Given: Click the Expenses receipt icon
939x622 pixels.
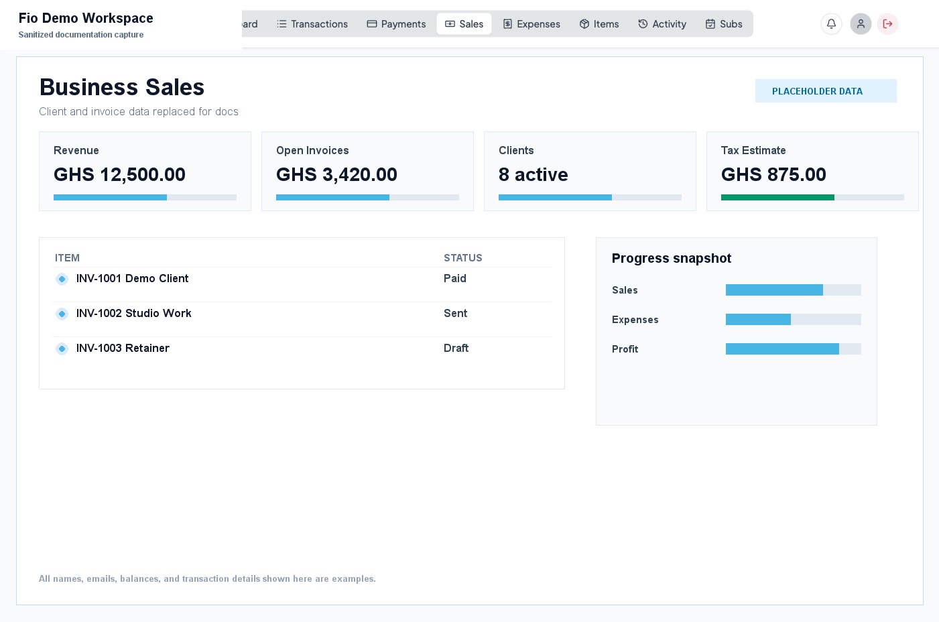Looking at the screenshot, I should tap(507, 24).
